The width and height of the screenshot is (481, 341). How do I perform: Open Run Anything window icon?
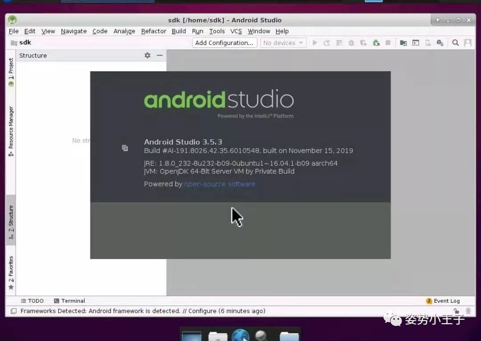pyautogui.click(x=416, y=43)
